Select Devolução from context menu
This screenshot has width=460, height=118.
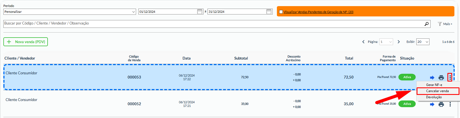pyautogui.click(x=434, y=97)
